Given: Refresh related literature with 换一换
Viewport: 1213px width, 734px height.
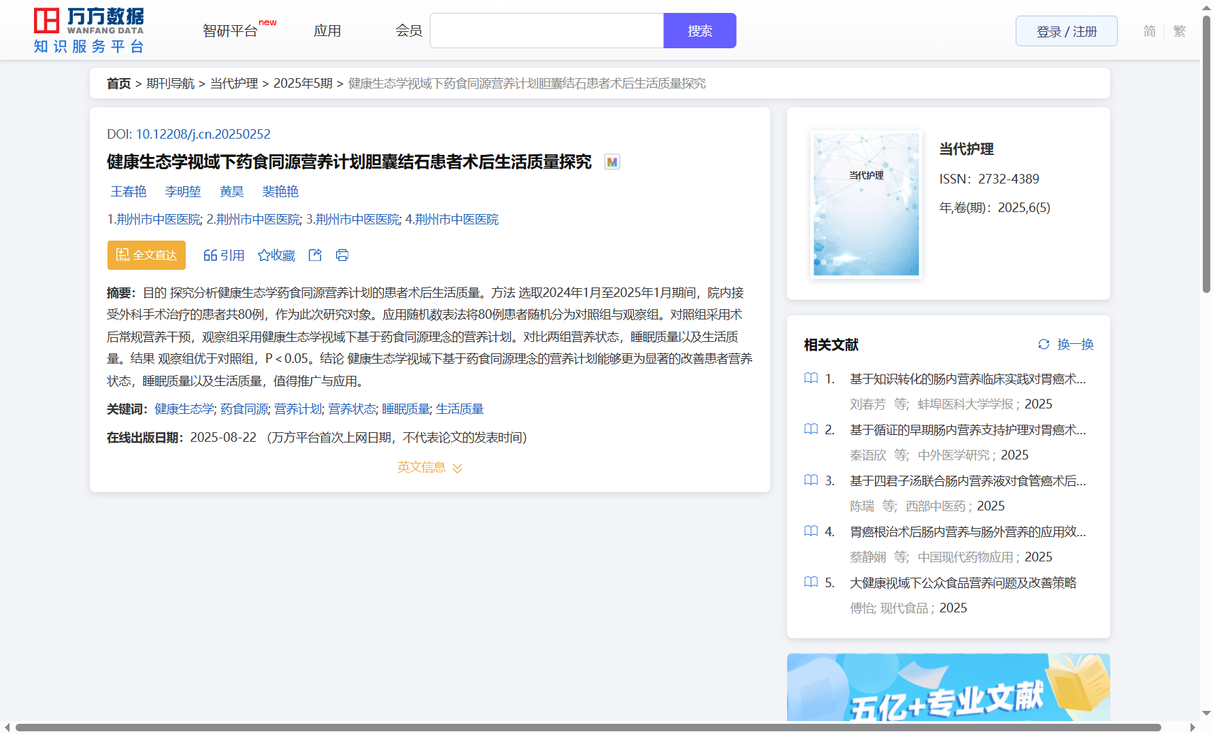Looking at the screenshot, I should 1066,345.
